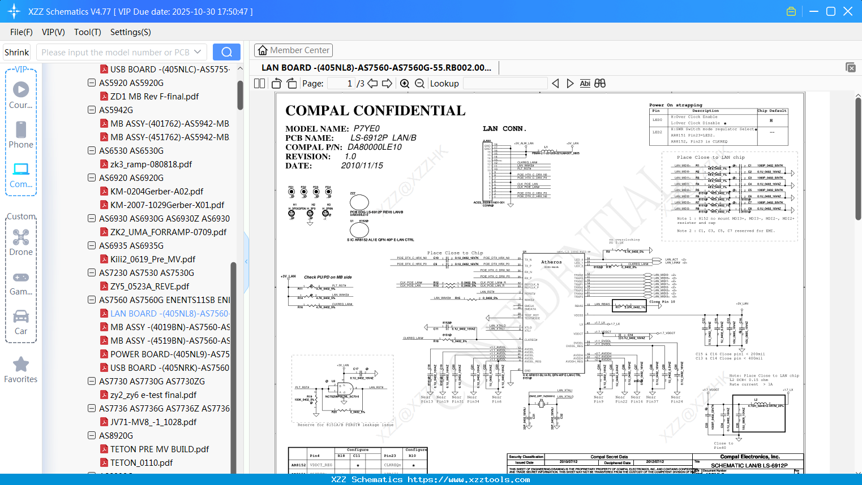The height and width of the screenshot is (485, 862).
Task: Toggle the two-page layout view icon
Action: (x=259, y=83)
